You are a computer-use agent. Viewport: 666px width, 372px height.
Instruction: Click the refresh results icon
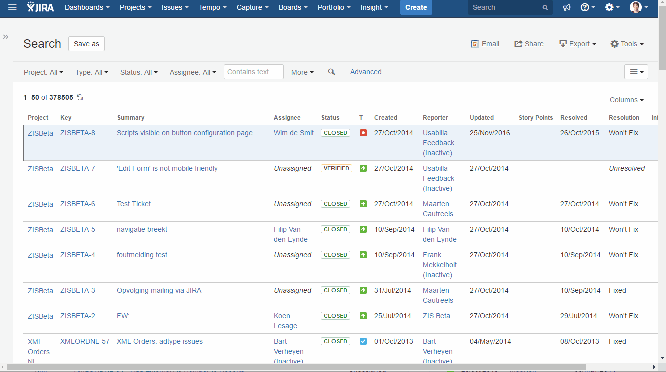click(80, 98)
